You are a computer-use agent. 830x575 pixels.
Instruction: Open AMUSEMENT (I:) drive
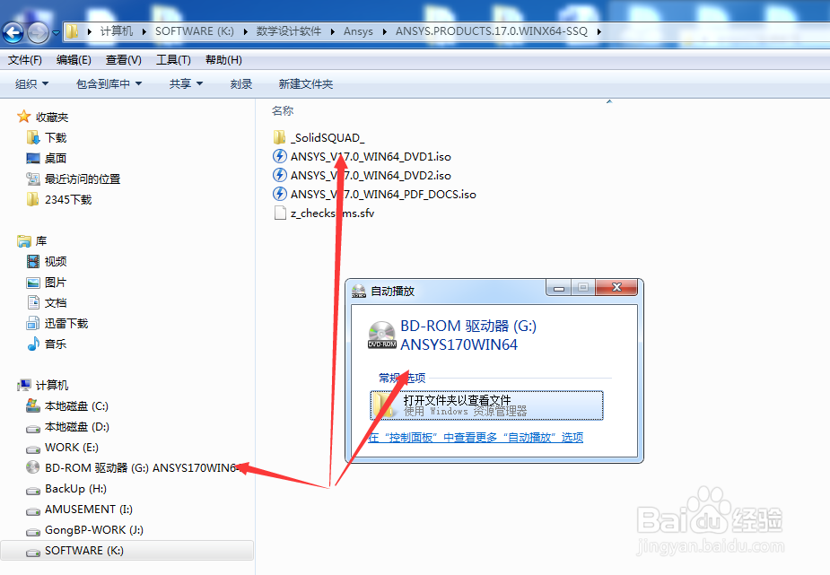click(x=89, y=509)
